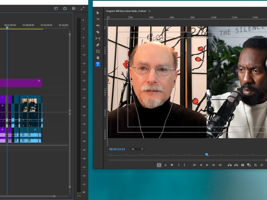Toggle safe margins in Program monitor
The height and width of the screenshot is (200, 267).
159,165
